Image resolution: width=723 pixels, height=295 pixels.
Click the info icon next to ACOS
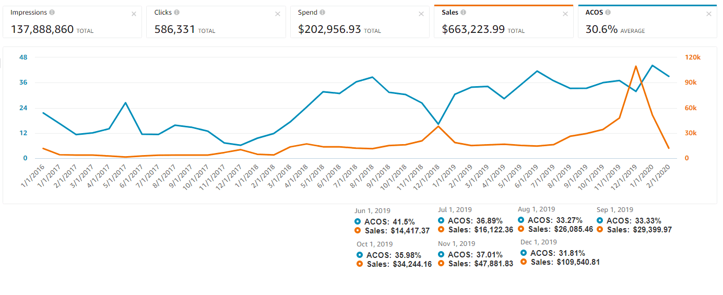(608, 13)
